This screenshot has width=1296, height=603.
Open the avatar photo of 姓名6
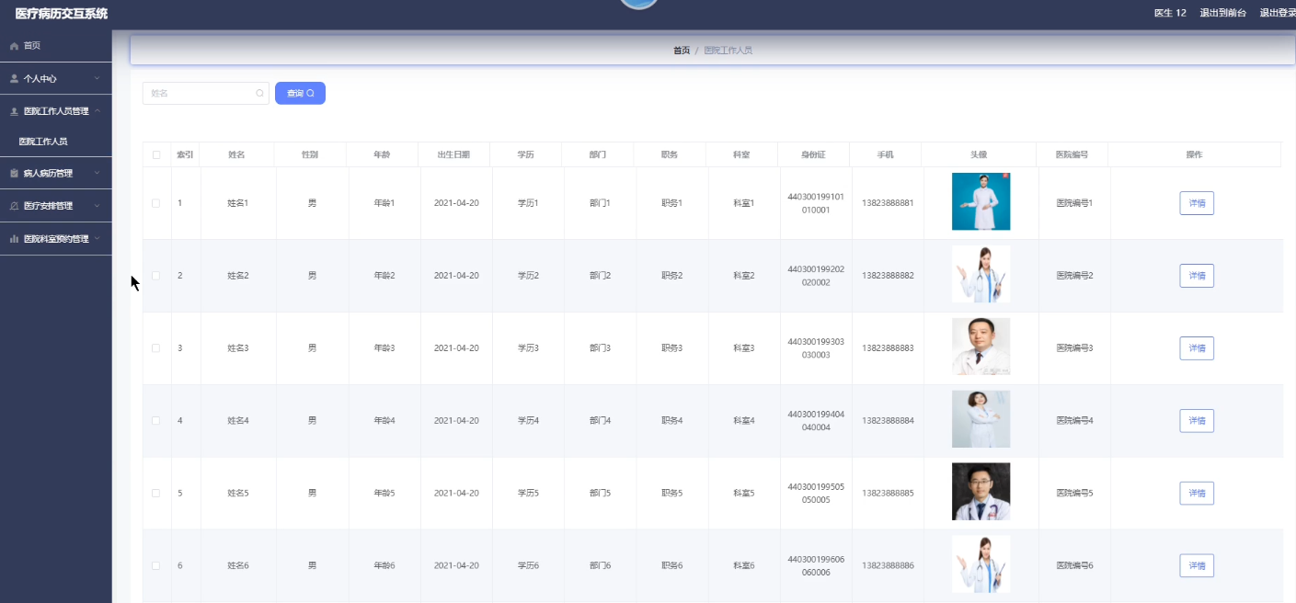tap(981, 564)
